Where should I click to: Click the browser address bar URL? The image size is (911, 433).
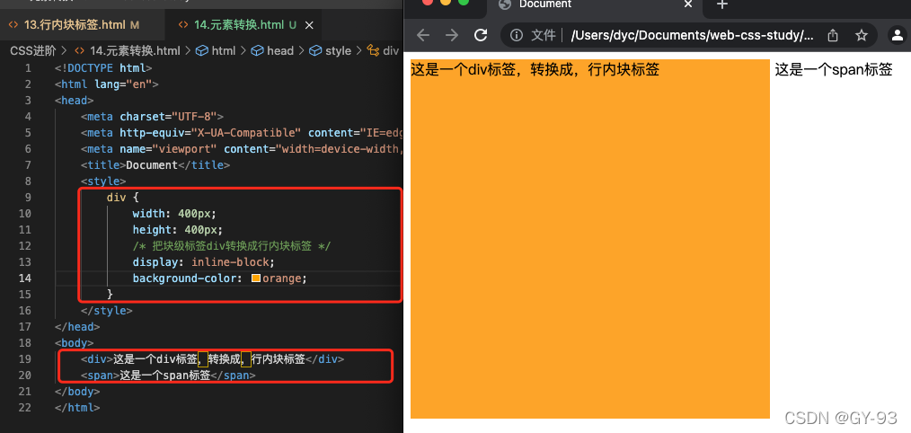[693, 35]
